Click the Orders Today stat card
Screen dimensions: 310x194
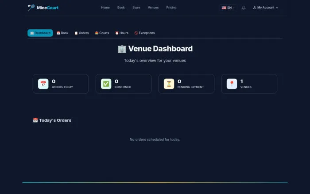61,84
